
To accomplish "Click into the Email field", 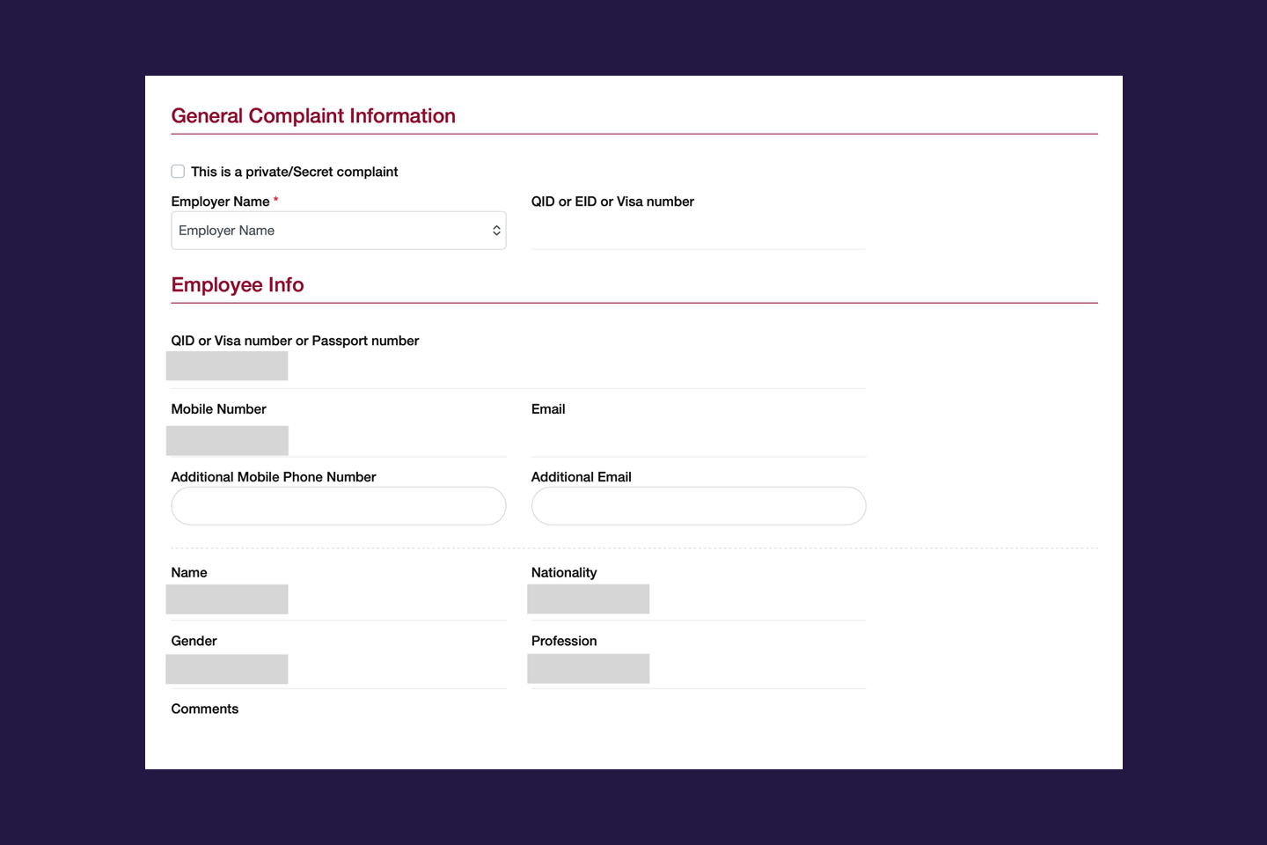I will [699, 439].
